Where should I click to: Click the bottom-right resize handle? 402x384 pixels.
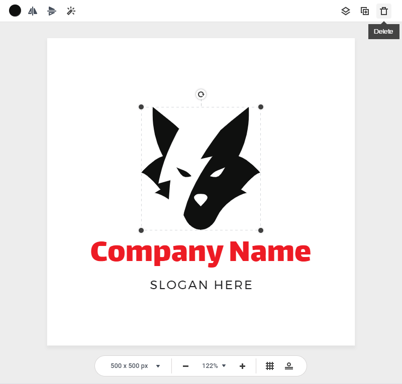261,230
